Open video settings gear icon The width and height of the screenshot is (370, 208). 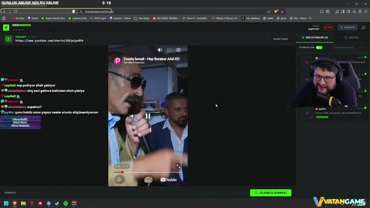(178, 50)
